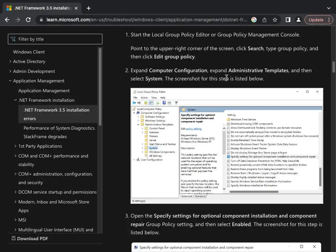View site info via lock icon
336x252 pixels.
coord(41,20)
